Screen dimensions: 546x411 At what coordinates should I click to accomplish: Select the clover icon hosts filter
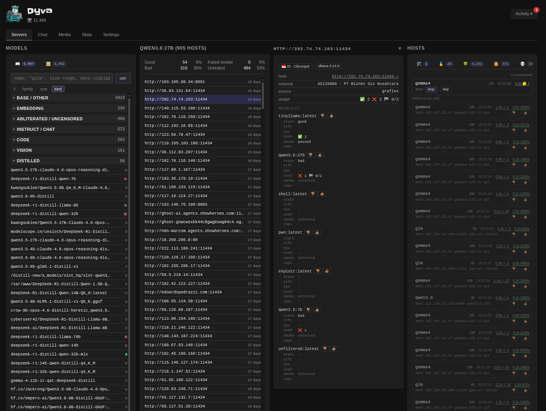(x=473, y=64)
